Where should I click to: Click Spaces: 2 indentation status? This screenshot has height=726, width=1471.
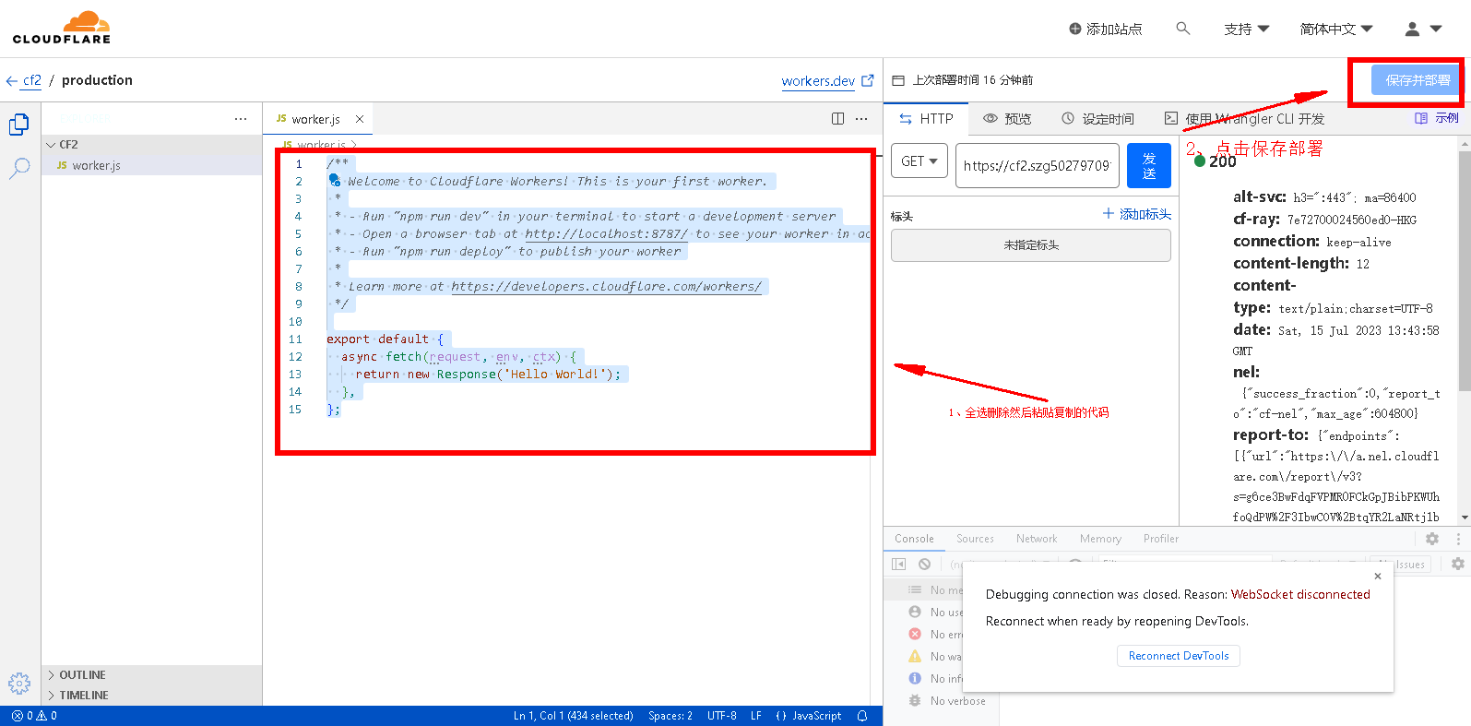[x=670, y=716]
